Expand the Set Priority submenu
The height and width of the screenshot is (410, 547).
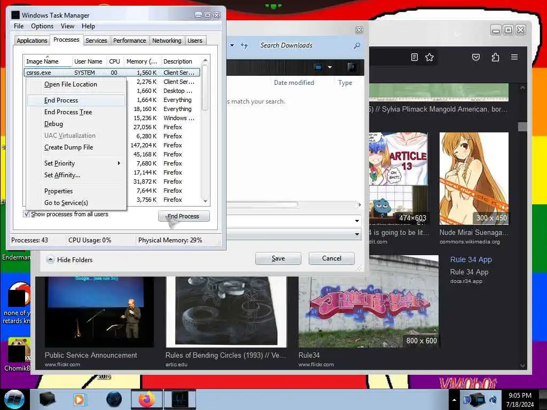pyautogui.click(x=76, y=163)
